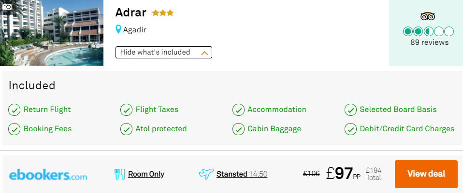The height and width of the screenshot is (194, 463).
Task: Click the airplane flight icon
Action: pos(206,174)
